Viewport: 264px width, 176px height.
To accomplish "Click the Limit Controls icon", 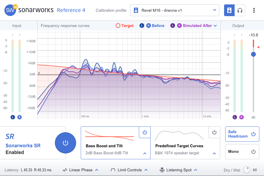I will [x=113, y=170].
